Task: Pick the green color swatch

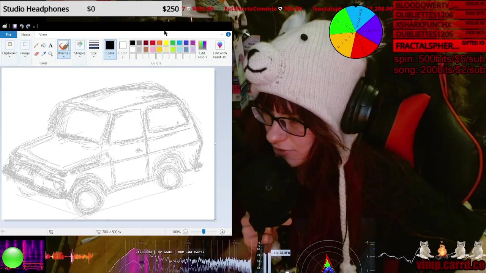Action: [x=173, y=43]
